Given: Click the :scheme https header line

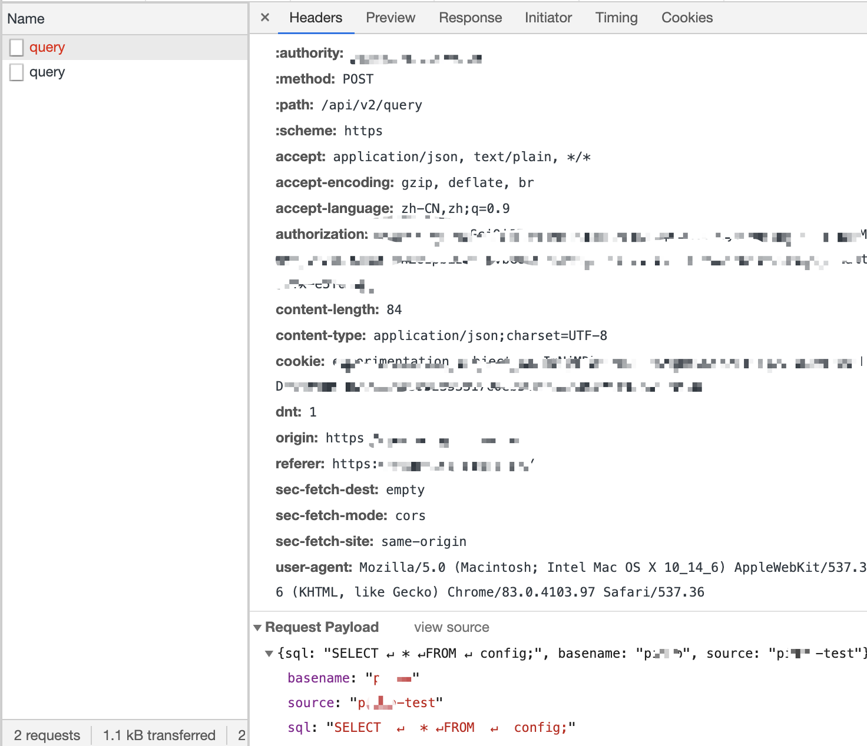Looking at the screenshot, I should click(x=329, y=131).
